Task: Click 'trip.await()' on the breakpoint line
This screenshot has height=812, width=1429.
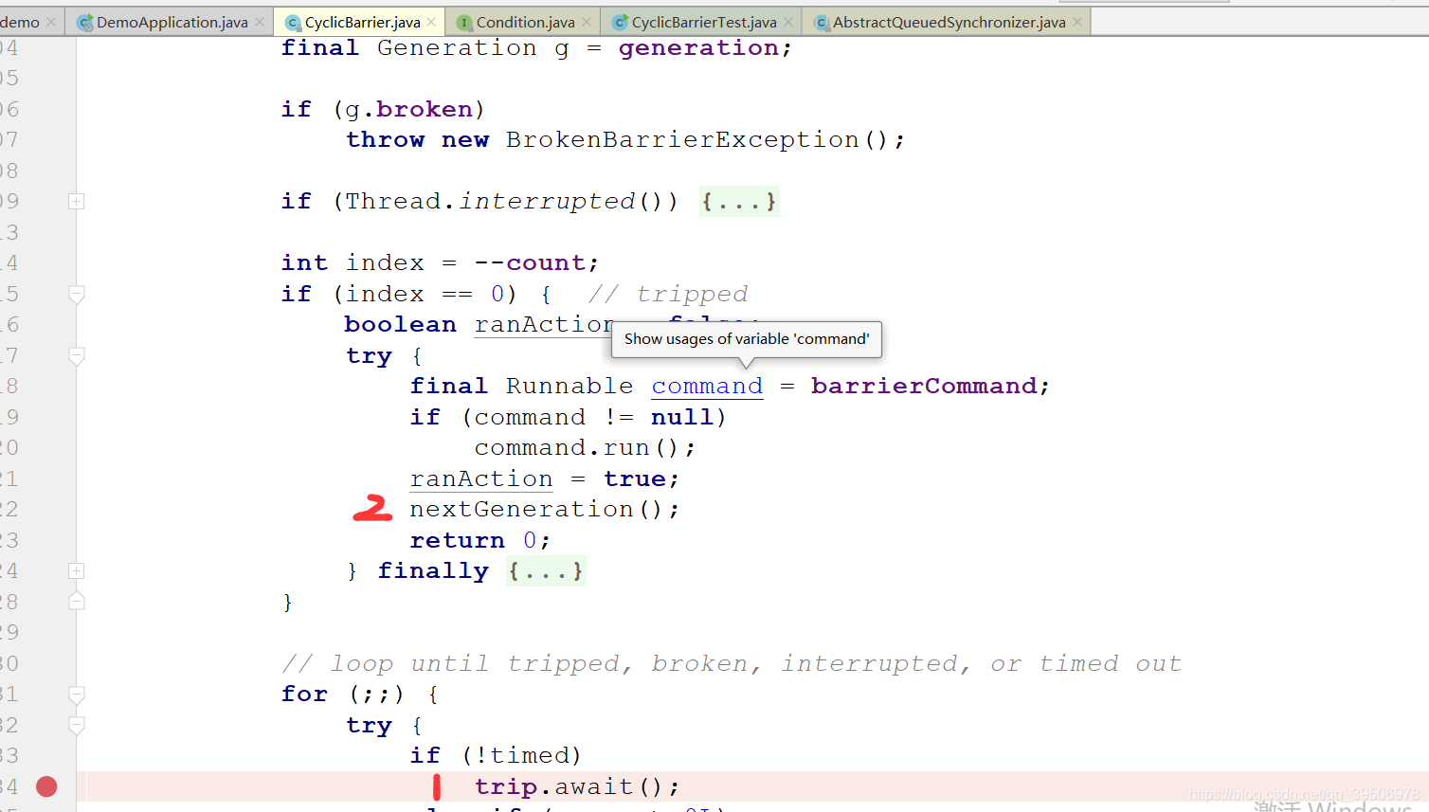Action: (577, 786)
